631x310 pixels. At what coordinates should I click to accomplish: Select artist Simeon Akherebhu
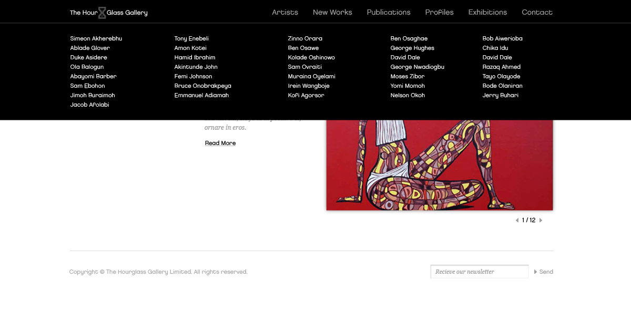coord(96,38)
